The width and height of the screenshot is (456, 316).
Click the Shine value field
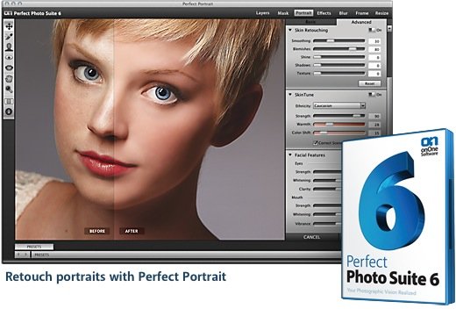374,57
